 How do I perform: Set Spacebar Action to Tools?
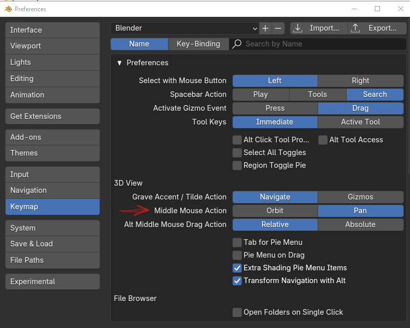click(318, 94)
